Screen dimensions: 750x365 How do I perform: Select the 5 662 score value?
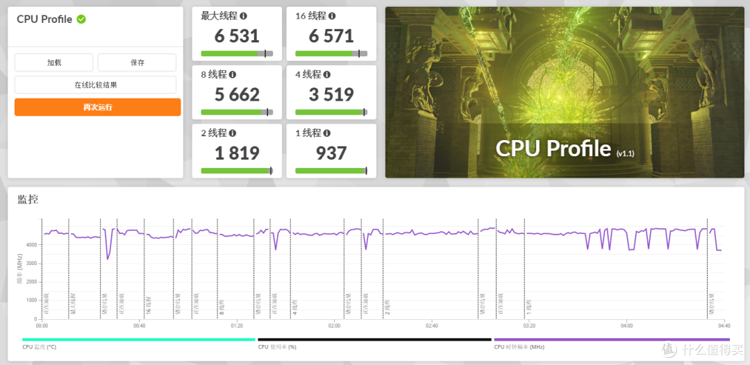(x=237, y=94)
